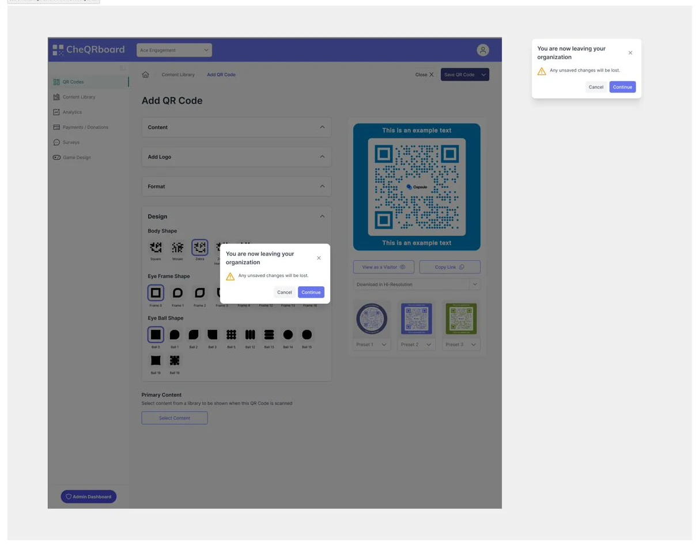Select Ball 1 eye ball shape

click(x=175, y=335)
